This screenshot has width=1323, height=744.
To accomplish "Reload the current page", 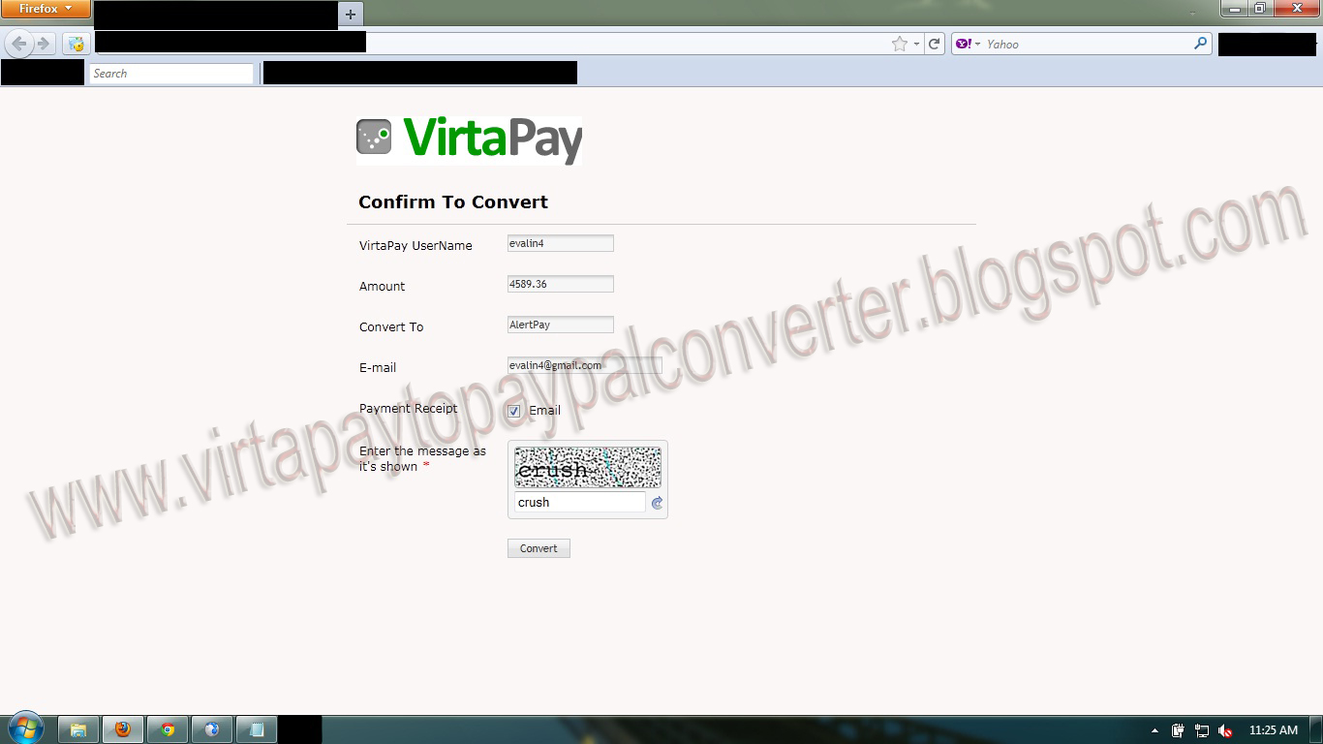I will pyautogui.click(x=933, y=43).
